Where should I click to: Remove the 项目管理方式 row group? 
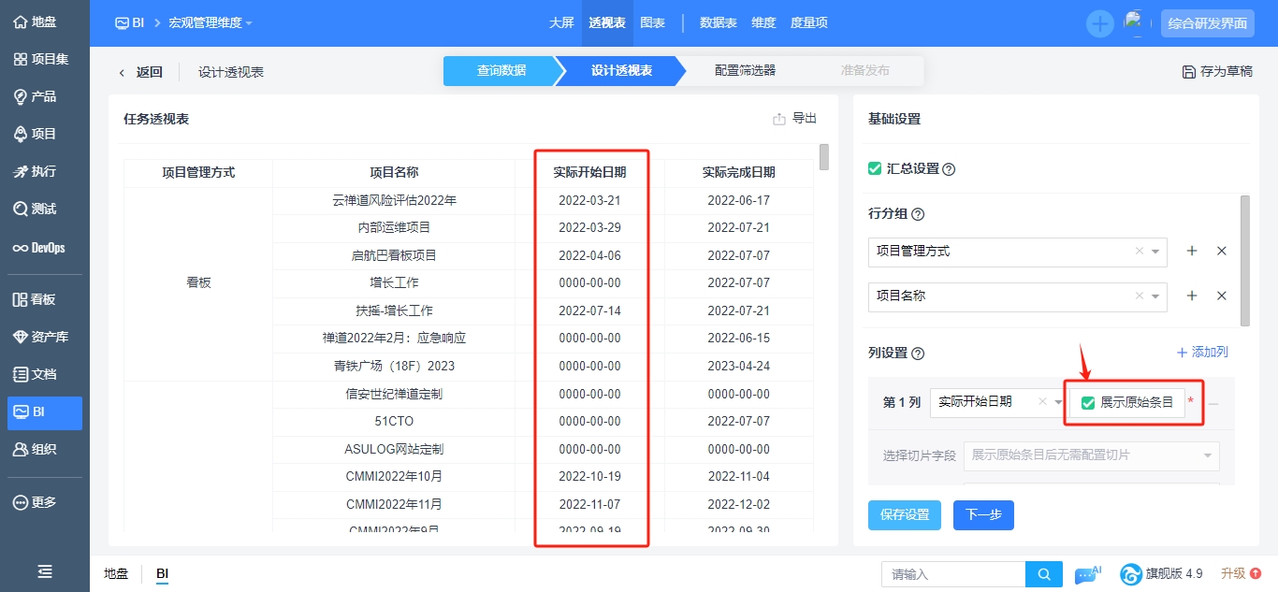click(1221, 252)
